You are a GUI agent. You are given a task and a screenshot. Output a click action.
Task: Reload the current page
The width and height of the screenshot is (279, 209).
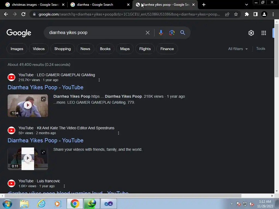pos(23,14)
